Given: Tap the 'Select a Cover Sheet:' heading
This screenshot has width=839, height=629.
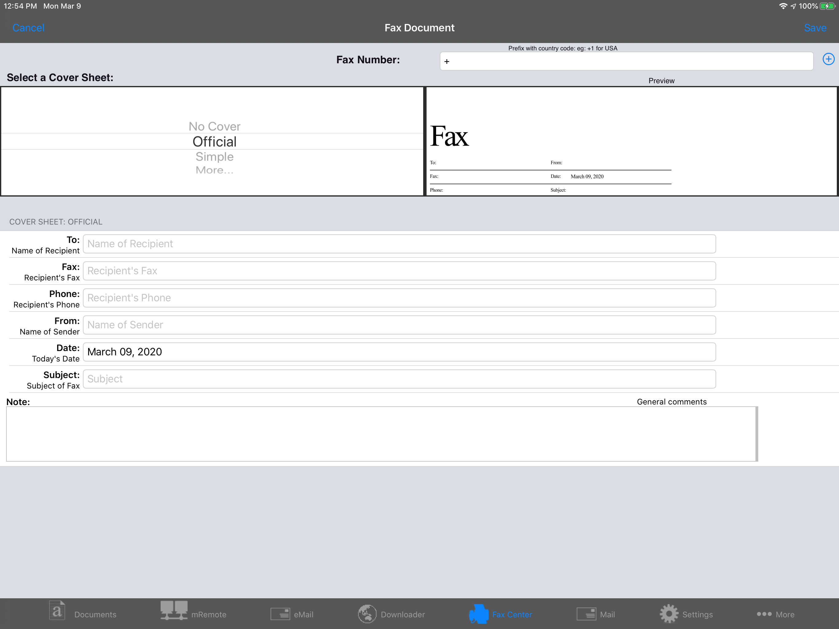Looking at the screenshot, I should [x=60, y=77].
